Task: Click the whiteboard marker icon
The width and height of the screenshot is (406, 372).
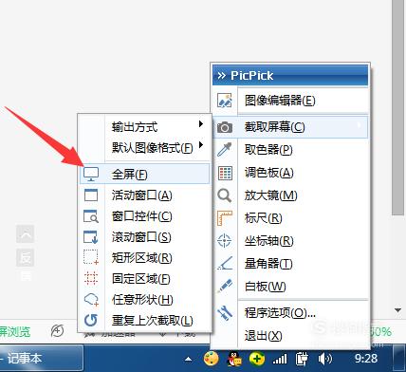Action: [x=225, y=286]
